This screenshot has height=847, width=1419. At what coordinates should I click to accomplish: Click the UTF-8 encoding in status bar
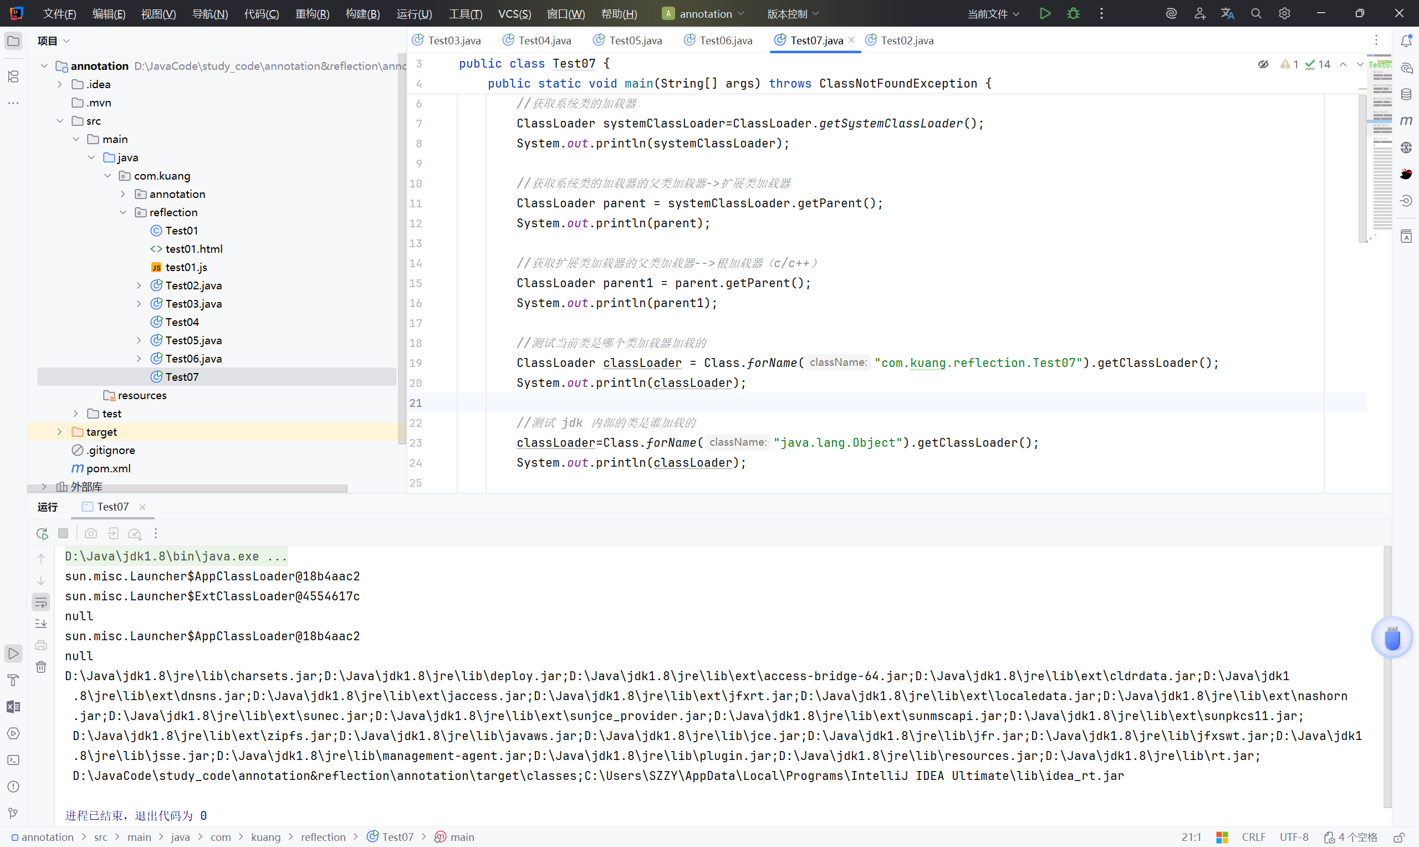click(x=1294, y=836)
